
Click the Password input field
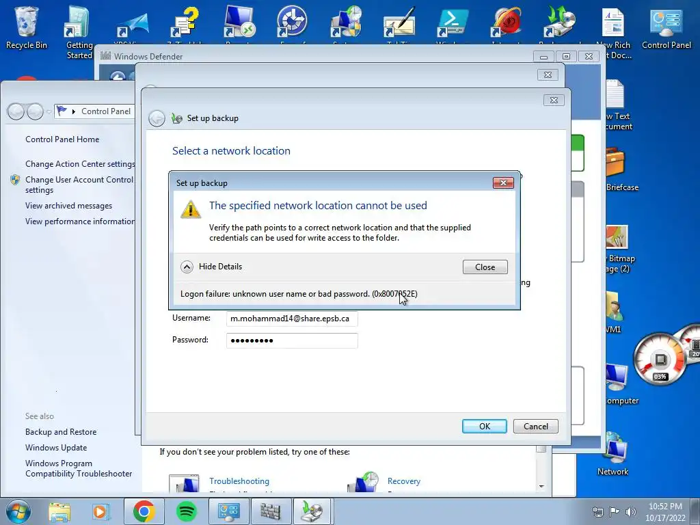(292, 340)
